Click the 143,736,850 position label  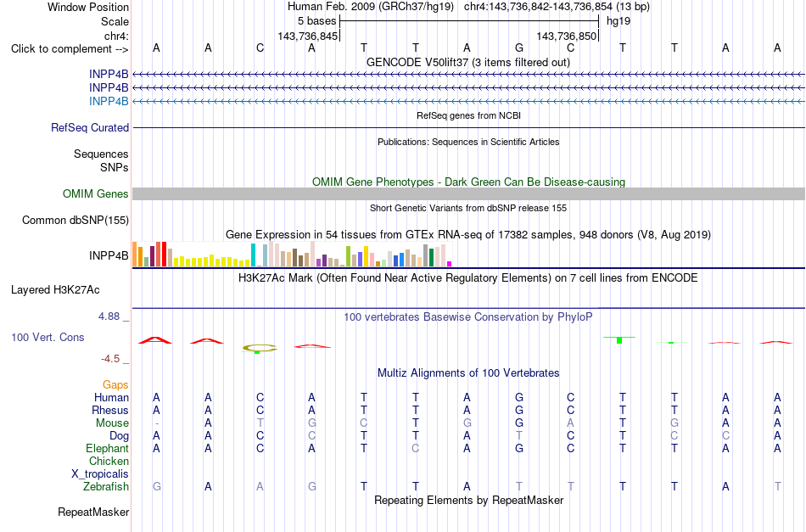pyautogui.click(x=567, y=36)
